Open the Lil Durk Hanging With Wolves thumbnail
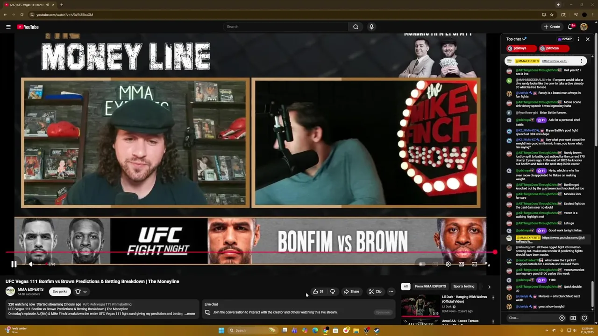Screen dimensions: 598x336 click(x=420, y=305)
